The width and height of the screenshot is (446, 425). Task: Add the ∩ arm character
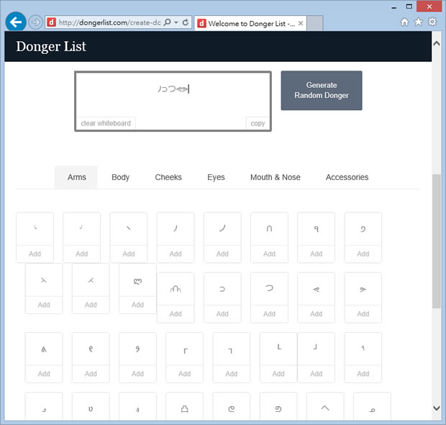pos(269,254)
